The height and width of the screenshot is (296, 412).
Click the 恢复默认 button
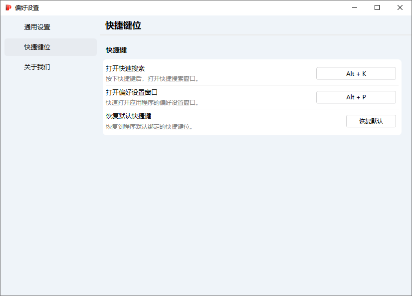click(x=371, y=121)
